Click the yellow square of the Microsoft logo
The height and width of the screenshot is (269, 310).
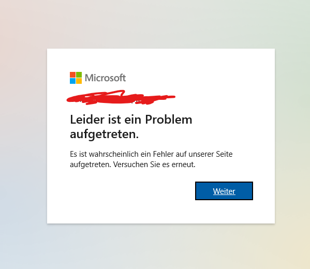coord(79,81)
